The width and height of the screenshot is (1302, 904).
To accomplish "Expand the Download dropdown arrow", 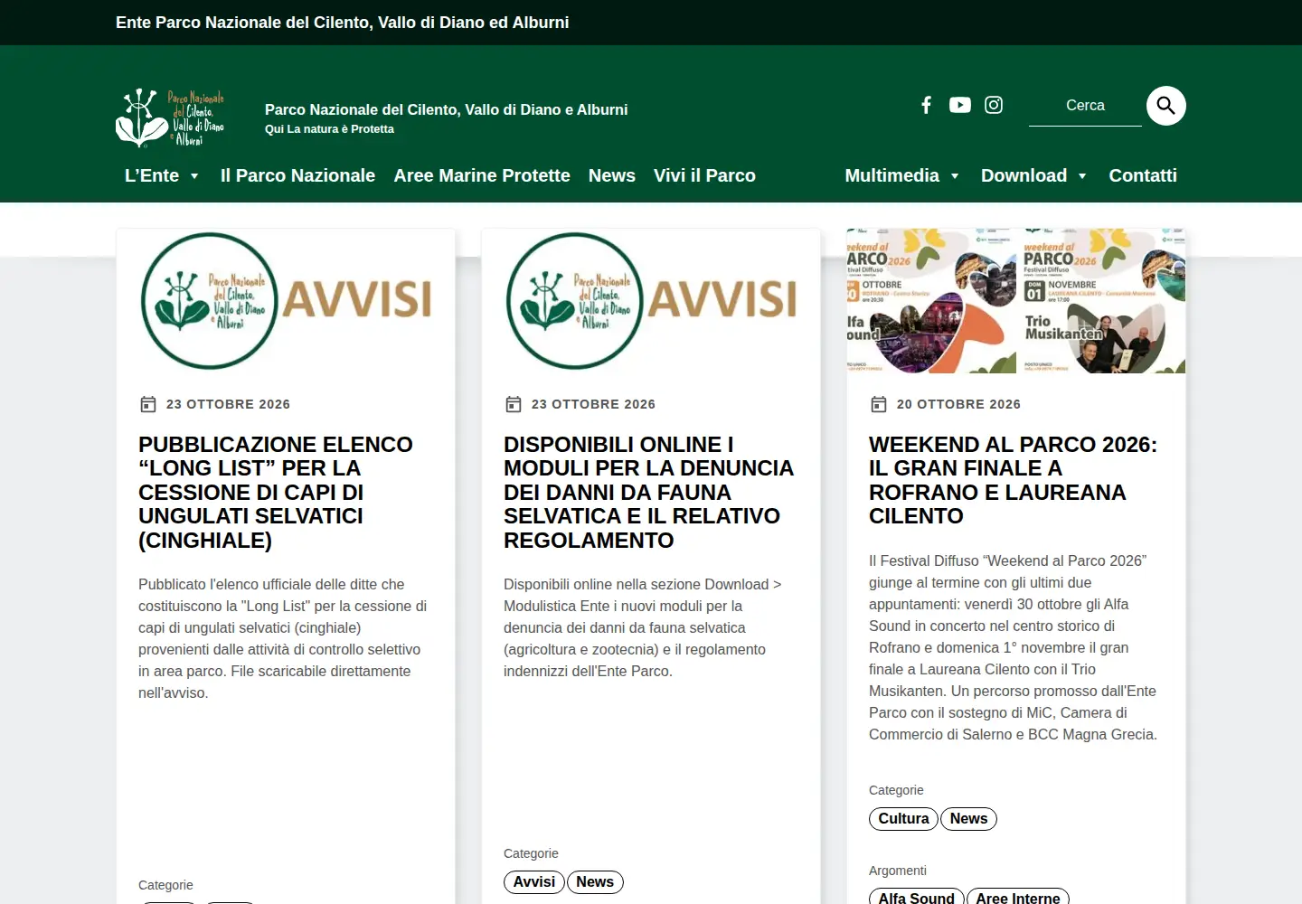I will 1082,176.
